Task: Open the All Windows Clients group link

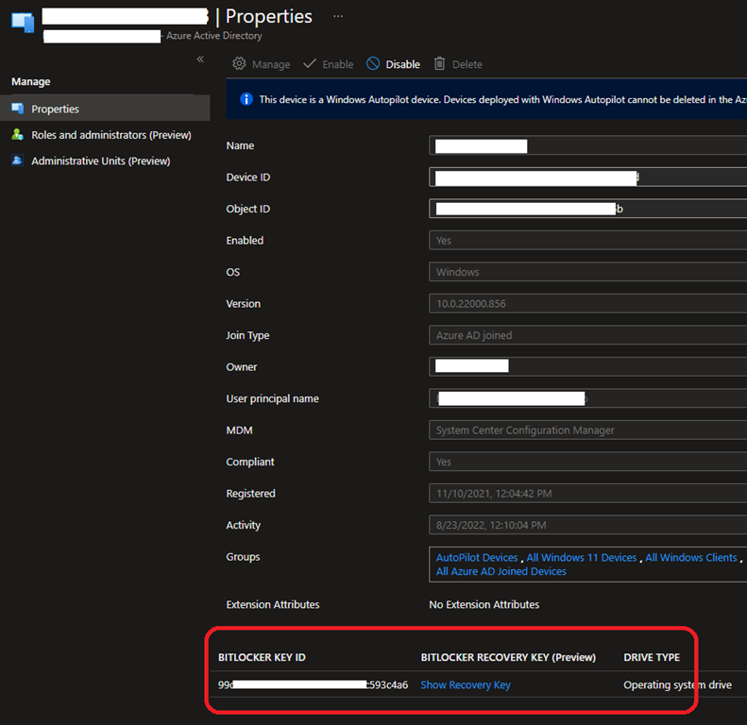Action: pyautogui.click(x=690, y=558)
